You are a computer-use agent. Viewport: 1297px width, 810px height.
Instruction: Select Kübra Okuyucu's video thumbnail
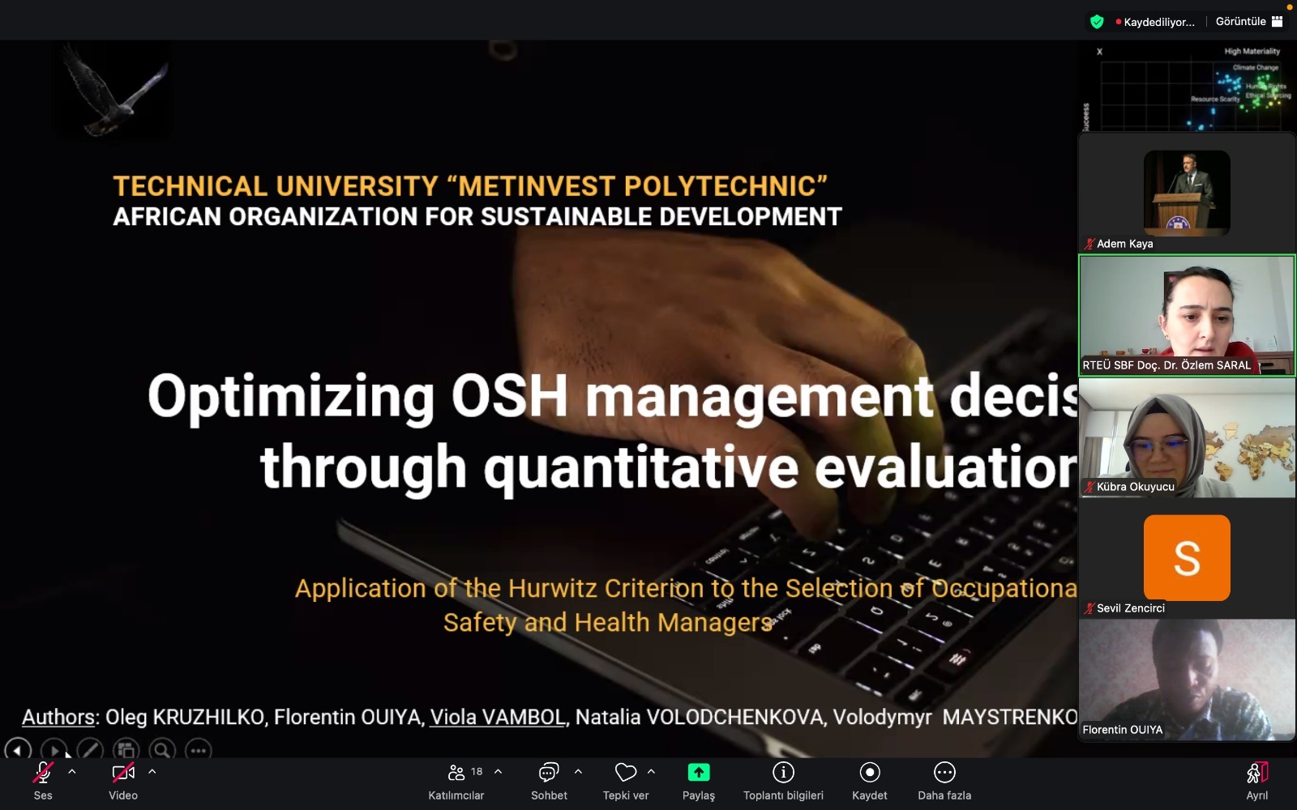[1187, 437]
